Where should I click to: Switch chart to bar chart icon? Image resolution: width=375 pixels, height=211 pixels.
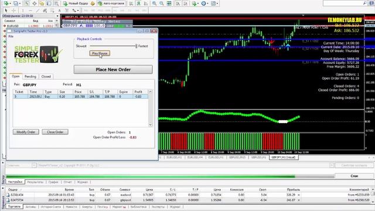(x=131, y=4)
